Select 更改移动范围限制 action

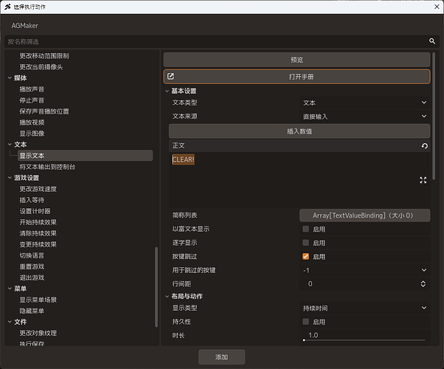44,56
